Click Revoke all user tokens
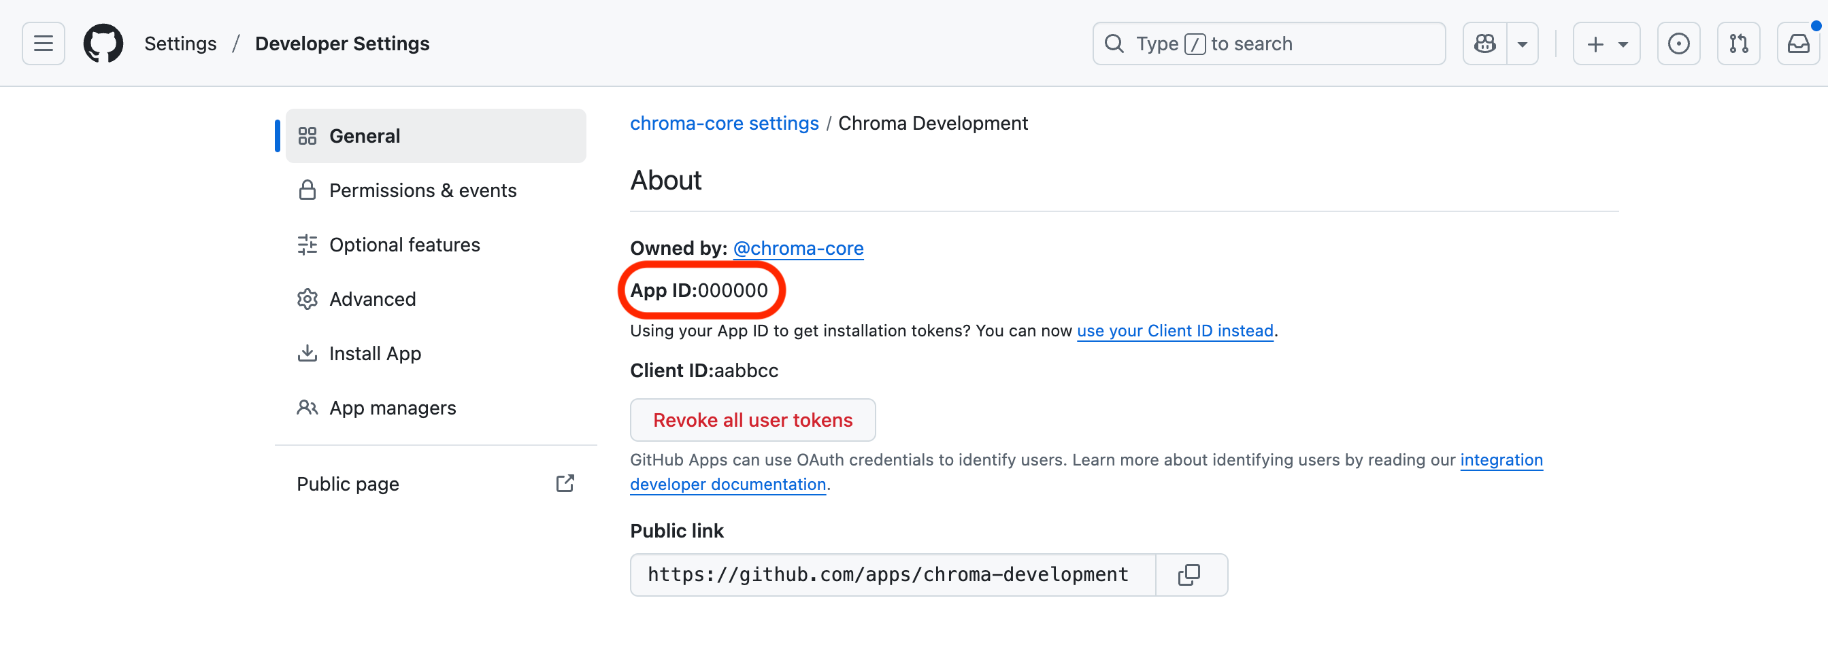This screenshot has width=1828, height=649. (x=752, y=419)
